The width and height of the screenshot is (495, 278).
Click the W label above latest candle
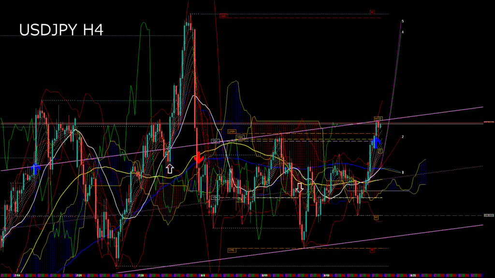pos(376,119)
